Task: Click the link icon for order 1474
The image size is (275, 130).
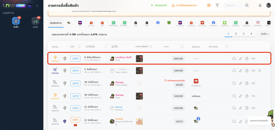Action: pyautogui.click(x=253, y=83)
